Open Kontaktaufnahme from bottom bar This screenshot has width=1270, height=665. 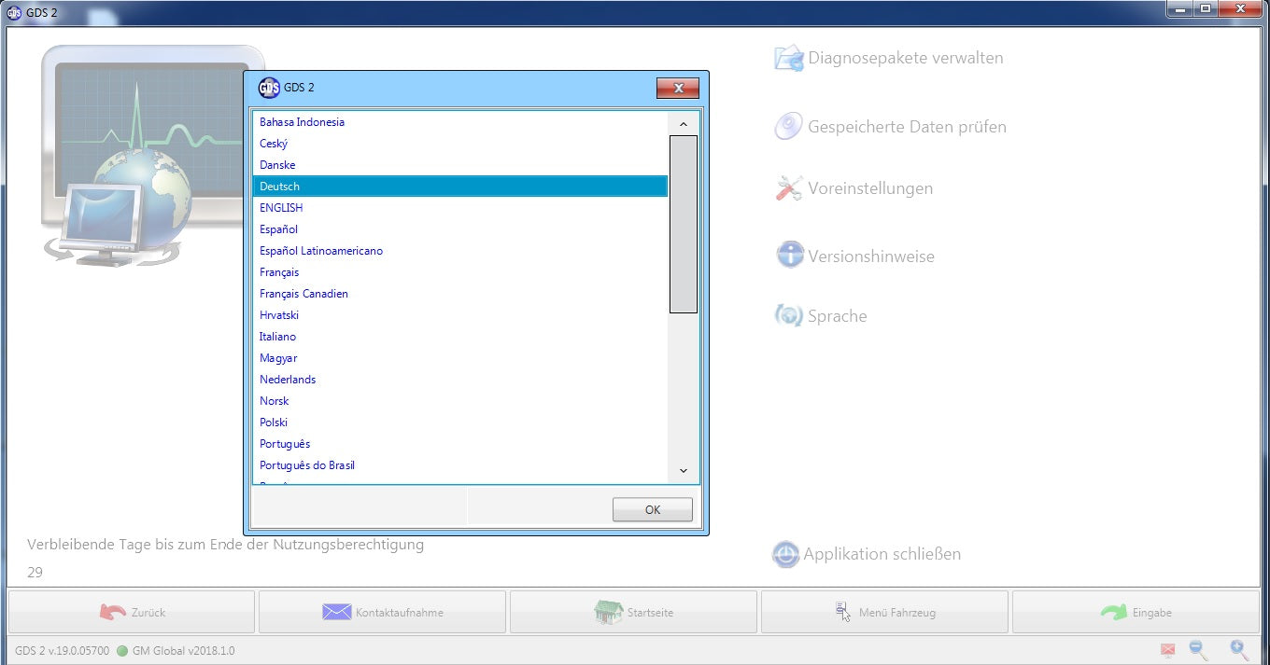point(383,613)
